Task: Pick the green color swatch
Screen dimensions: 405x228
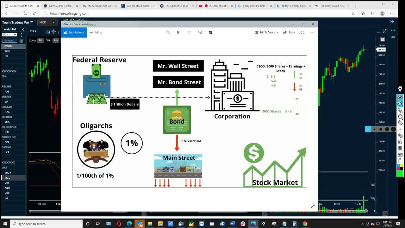Action: [x=400, y=174]
